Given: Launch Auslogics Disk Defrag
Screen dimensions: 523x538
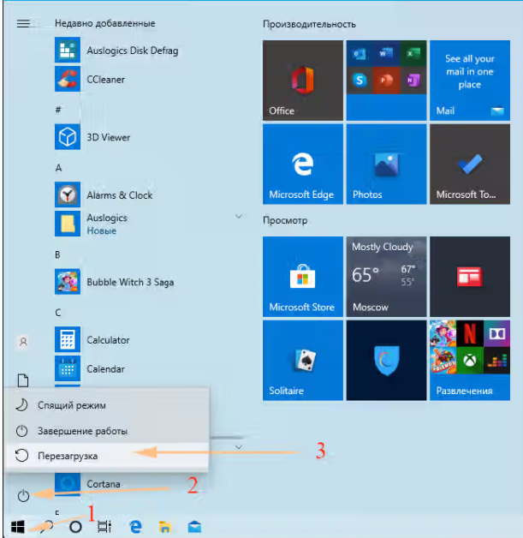Looking at the screenshot, I should (x=132, y=51).
